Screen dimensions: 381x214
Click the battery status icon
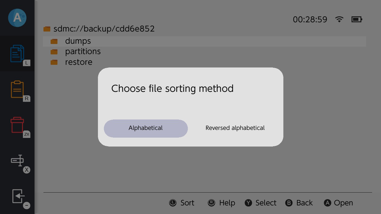coord(357,19)
